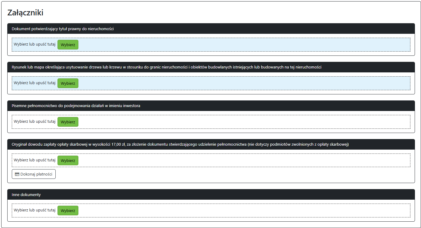421x228 pixels.
Task: Select the Inne dokumenty header bar
Action: 26,195
